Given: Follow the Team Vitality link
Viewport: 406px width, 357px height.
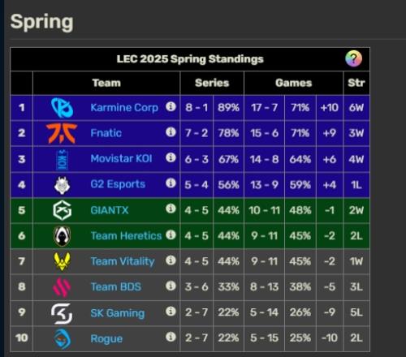Looking at the screenshot, I should tap(123, 261).
